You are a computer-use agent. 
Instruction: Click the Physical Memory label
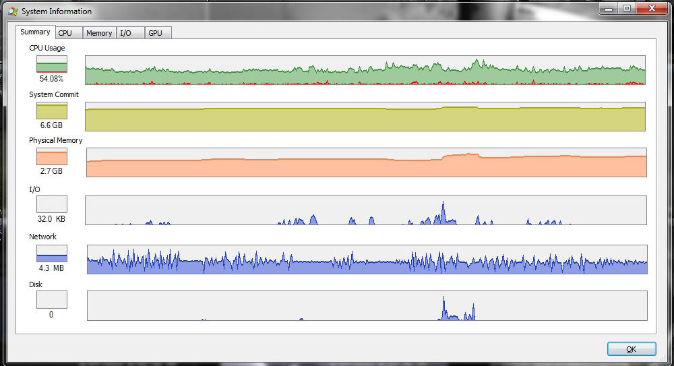[x=55, y=140]
